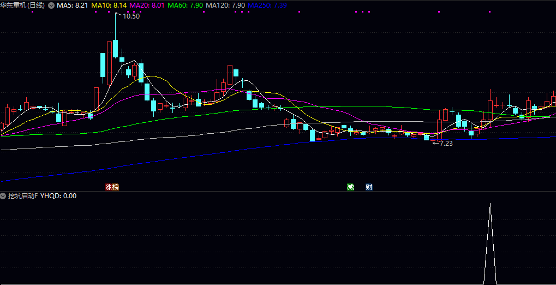This screenshot has width=556, height=285.
Task: Click the 10.50 high price label
Action: click(x=131, y=16)
